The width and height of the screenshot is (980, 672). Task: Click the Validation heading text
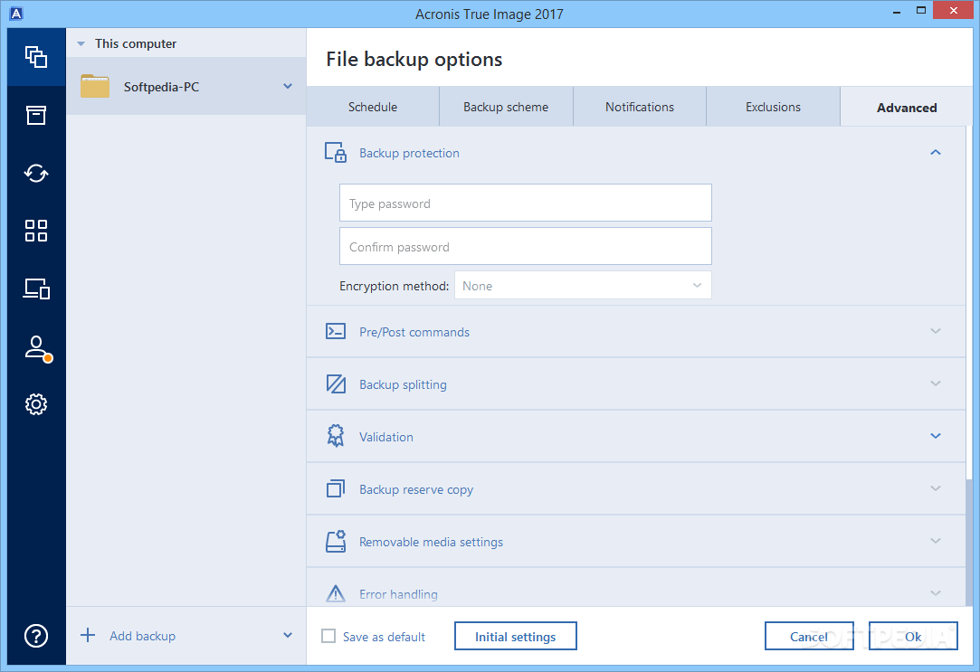tap(385, 437)
